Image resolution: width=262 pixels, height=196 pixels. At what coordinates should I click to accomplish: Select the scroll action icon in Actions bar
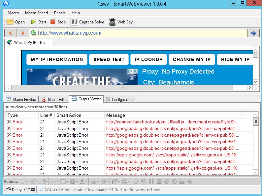[42, 181]
